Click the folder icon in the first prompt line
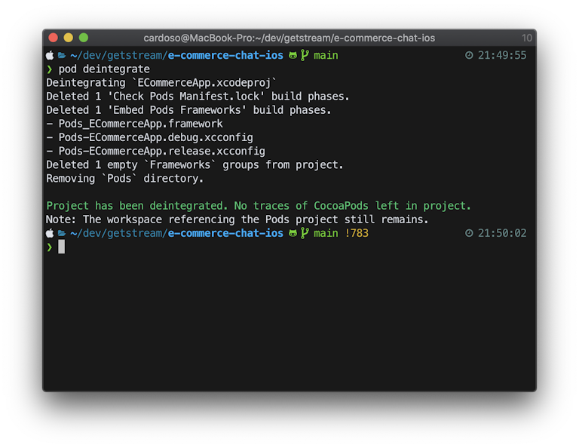Screen dimensions: 579x448 pyautogui.click(x=62, y=55)
